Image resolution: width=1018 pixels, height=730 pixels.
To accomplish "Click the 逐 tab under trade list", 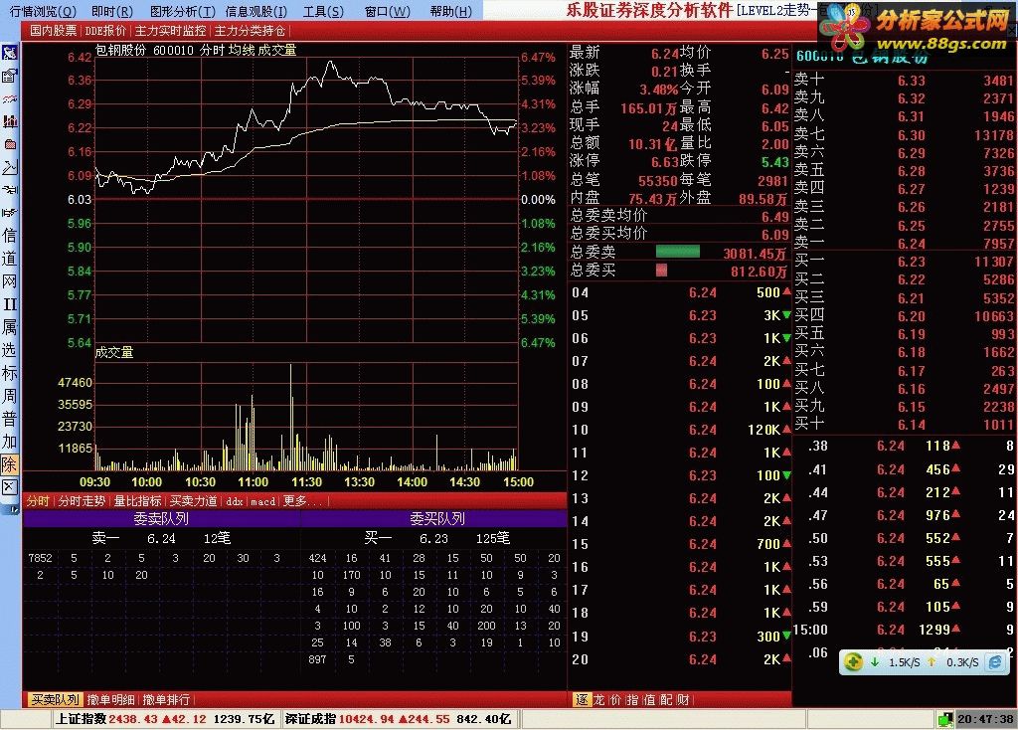I will tap(582, 699).
